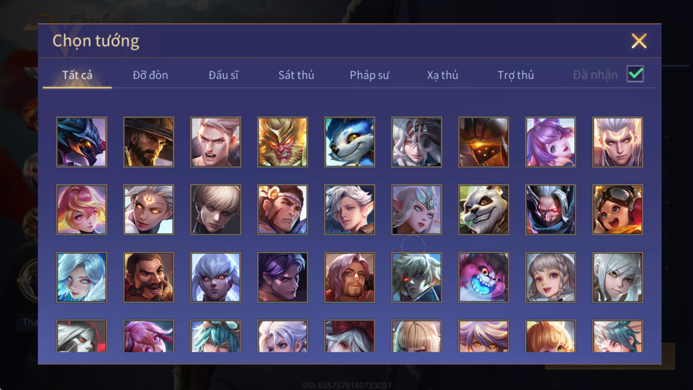Switch to the Trợ thủ tab
This screenshot has width=693, height=390.
pyautogui.click(x=515, y=75)
